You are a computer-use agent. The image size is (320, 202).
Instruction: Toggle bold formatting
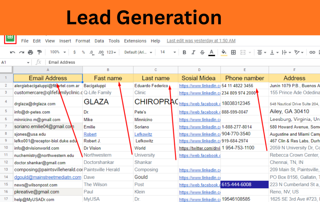pyautogui.click(x=184, y=52)
